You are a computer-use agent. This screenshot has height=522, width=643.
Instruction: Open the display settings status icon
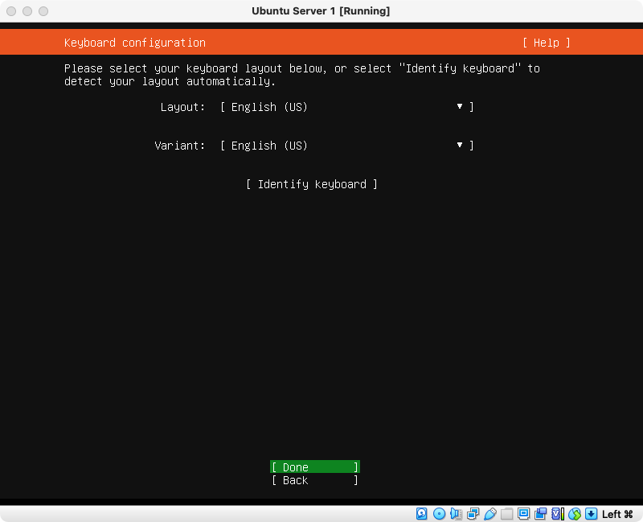(x=523, y=513)
